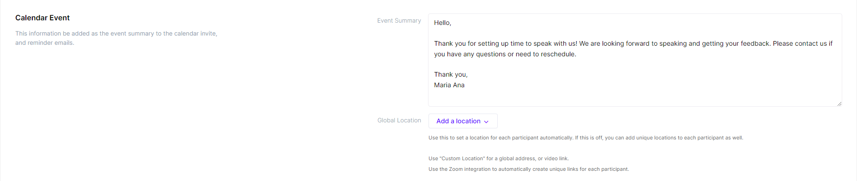
Task: Click the Event Summary field label
Action: click(399, 21)
